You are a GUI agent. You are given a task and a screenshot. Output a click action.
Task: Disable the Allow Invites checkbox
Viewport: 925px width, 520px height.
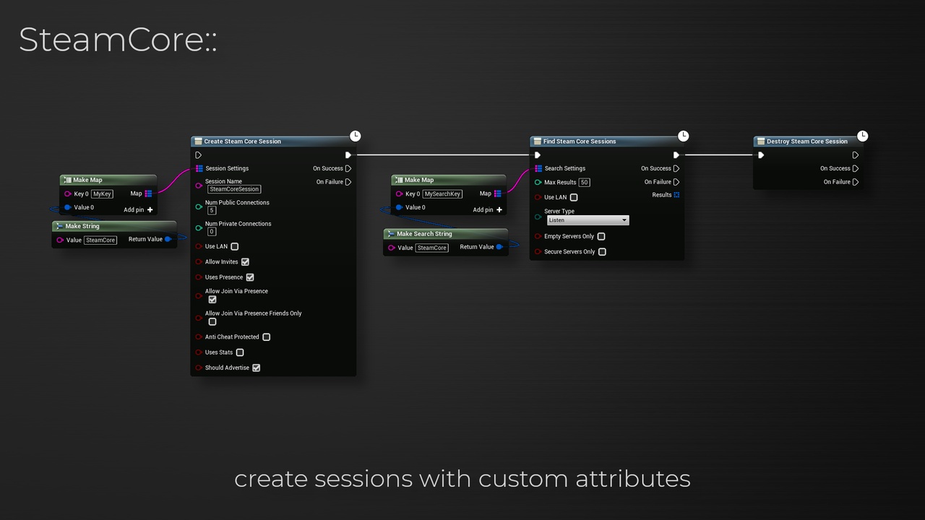(245, 262)
